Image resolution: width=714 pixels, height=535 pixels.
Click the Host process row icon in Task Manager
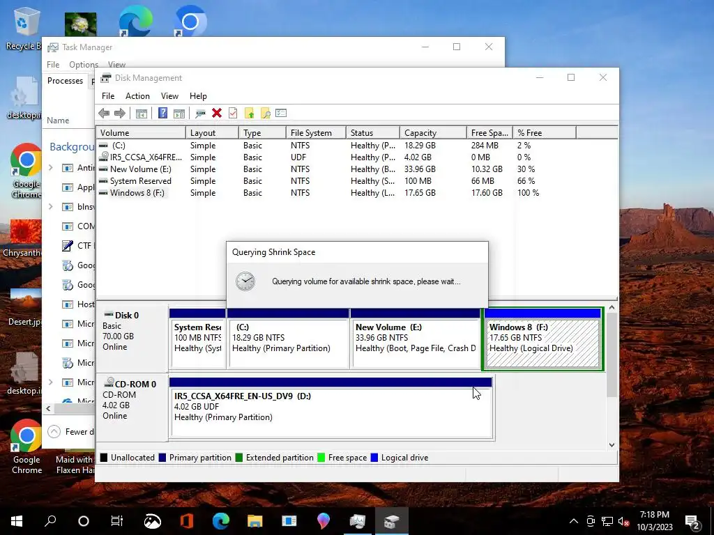[x=68, y=304]
